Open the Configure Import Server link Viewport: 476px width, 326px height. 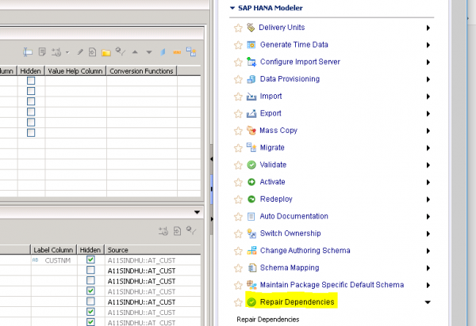coord(300,62)
